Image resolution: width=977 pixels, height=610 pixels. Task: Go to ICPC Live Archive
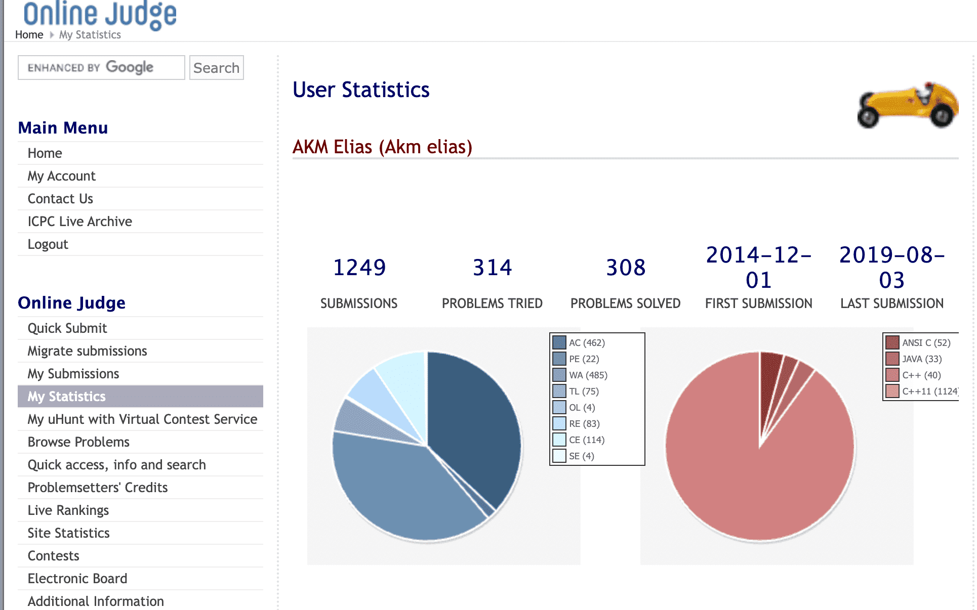click(79, 222)
